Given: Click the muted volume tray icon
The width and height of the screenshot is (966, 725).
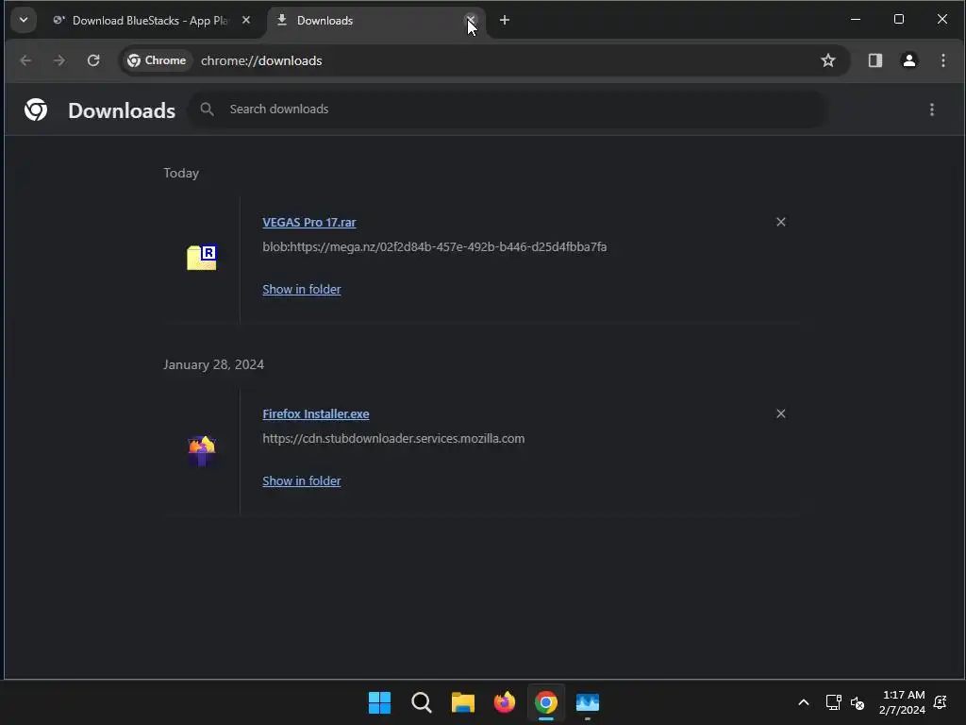Looking at the screenshot, I should click(857, 702).
